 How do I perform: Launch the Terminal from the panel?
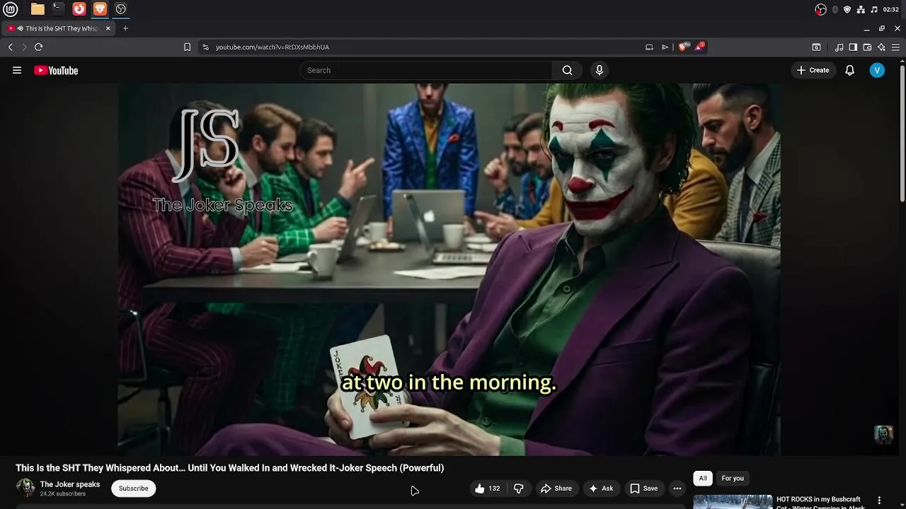pyautogui.click(x=58, y=9)
